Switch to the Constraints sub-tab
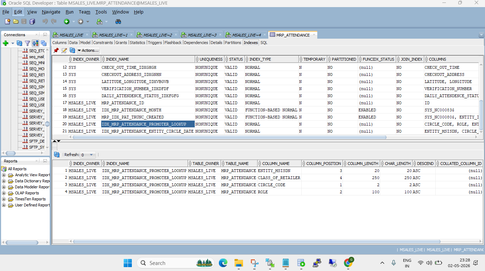The image size is (485, 271). [103, 43]
